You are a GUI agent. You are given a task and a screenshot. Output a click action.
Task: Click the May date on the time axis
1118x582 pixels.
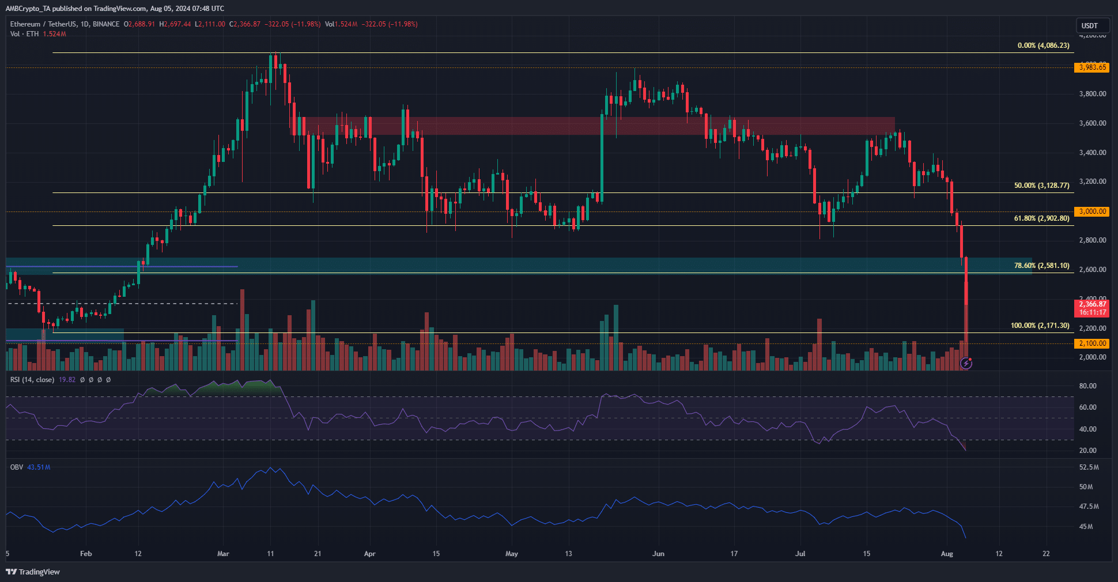coord(512,554)
